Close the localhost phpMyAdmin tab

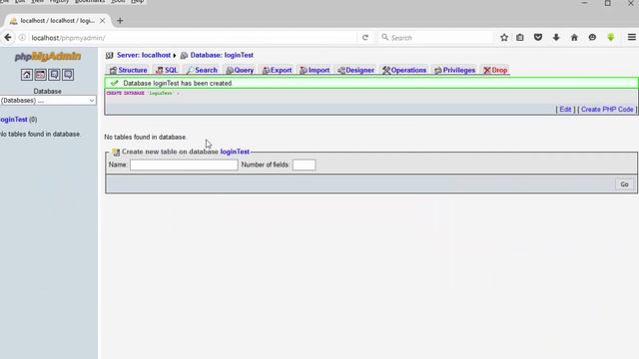(x=102, y=21)
